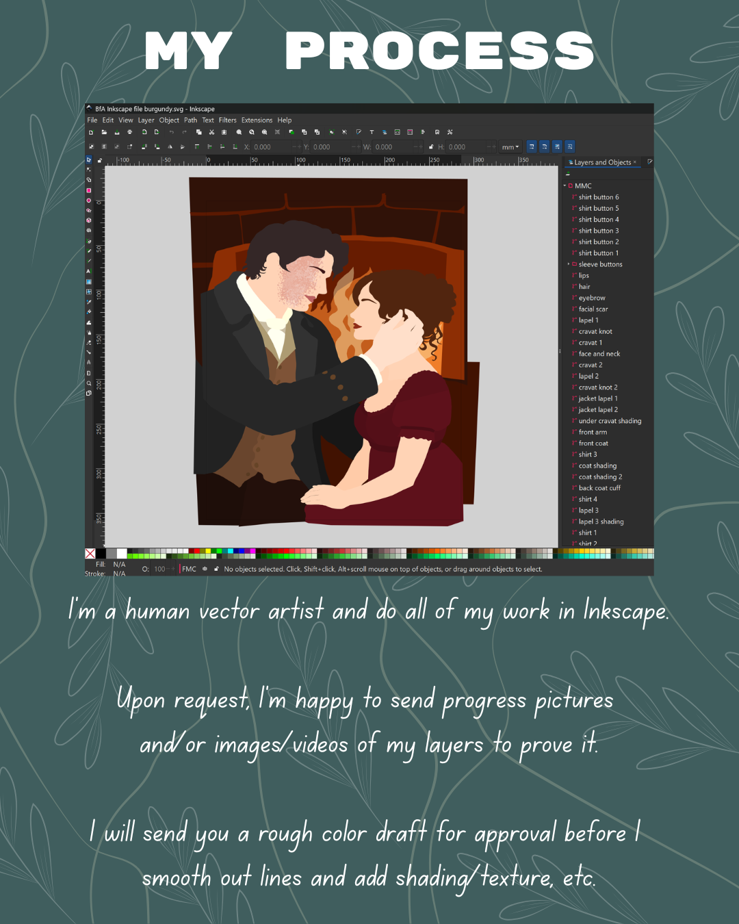The width and height of the screenshot is (739, 924).
Task: Toggle width/height lock ratio padlock
Action: (431, 146)
